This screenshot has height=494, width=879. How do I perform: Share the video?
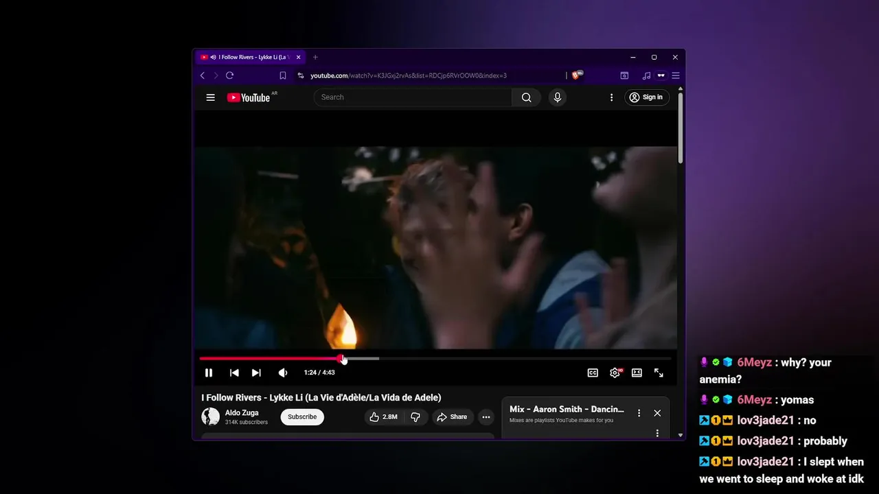[x=452, y=416]
